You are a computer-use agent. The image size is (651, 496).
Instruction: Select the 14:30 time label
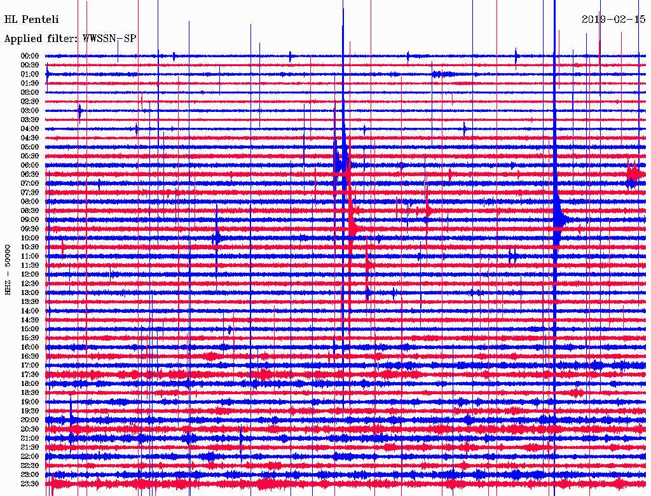point(30,320)
